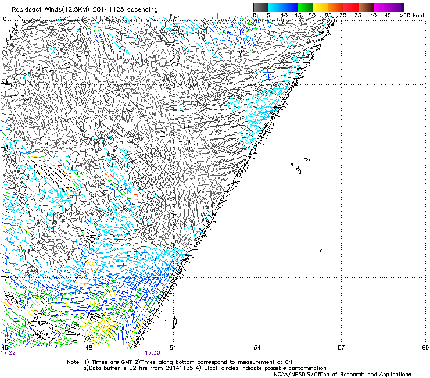Click the cyan-to-blue 5-15 knots legend swatch
Viewport: 430px width, 378px height.
tap(283, 7)
